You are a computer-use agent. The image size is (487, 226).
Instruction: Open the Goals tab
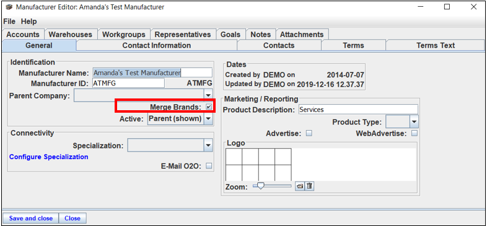point(230,35)
